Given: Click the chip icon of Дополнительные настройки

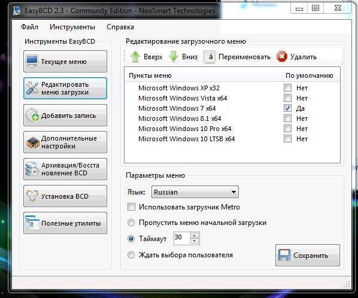Looking at the screenshot, I should [x=32, y=142].
